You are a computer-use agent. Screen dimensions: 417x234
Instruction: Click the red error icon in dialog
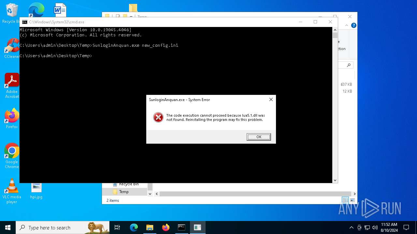click(x=158, y=117)
